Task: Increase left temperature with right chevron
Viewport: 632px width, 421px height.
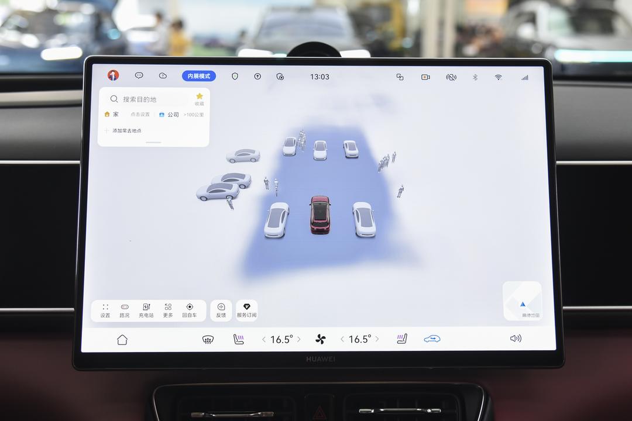Action: pyautogui.click(x=298, y=339)
